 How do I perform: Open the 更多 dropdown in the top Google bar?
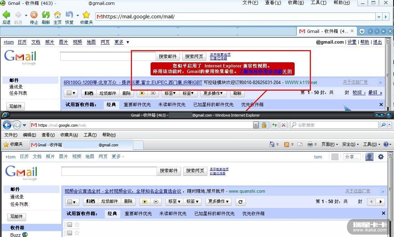tap(122, 42)
